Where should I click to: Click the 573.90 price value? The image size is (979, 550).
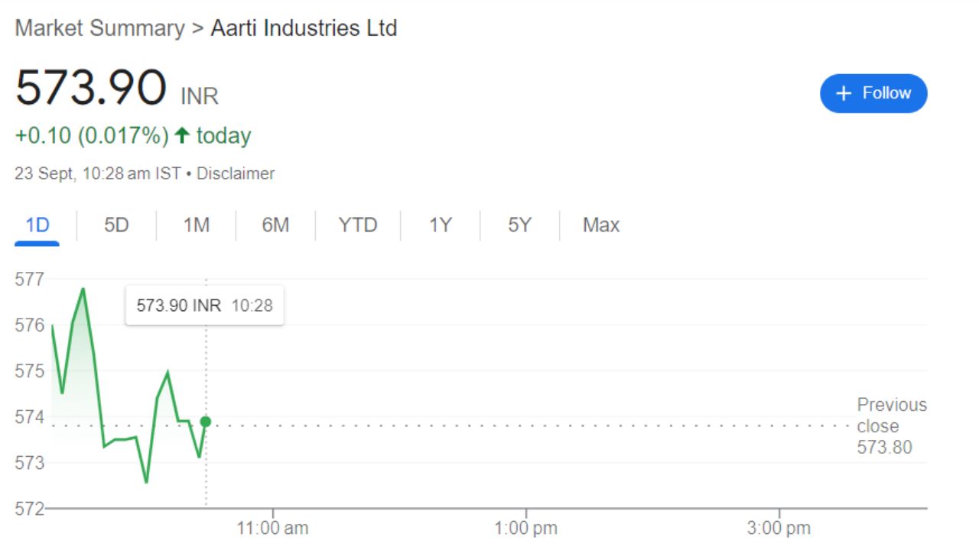tap(91, 87)
